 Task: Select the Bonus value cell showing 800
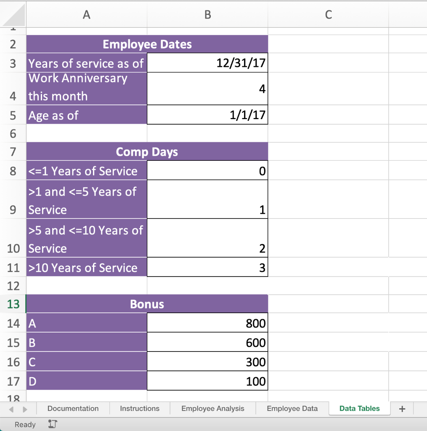pyautogui.click(x=207, y=323)
